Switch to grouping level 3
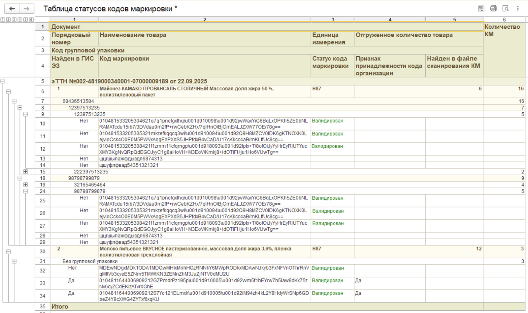 14,20
